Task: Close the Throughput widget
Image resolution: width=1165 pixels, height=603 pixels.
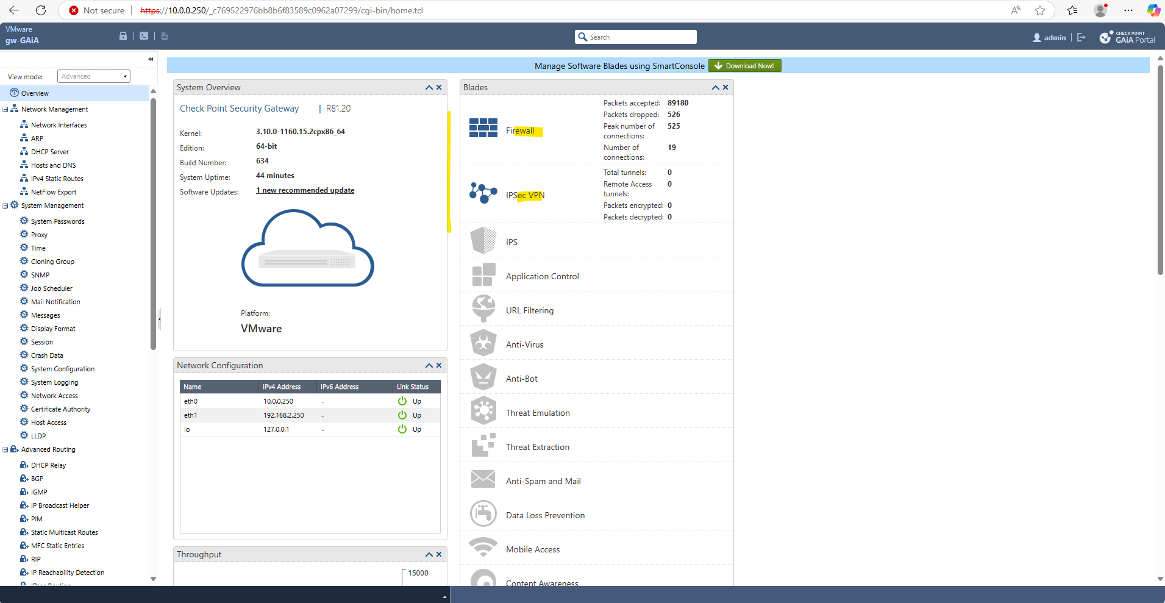Action: tap(439, 555)
